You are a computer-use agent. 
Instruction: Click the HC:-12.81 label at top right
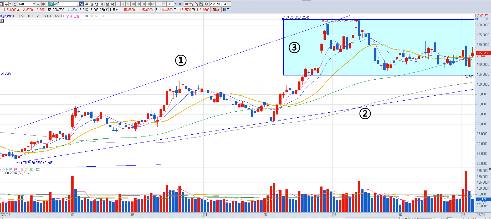tap(482, 19)
